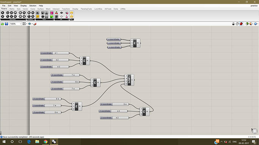Toggle preview of selected objects only (green)
The width and height of the screenshot is (259, 145).
tap(247, 24)
